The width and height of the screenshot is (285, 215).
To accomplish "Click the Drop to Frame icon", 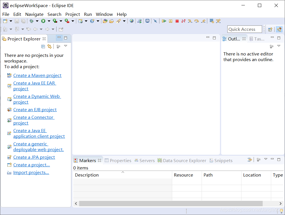I will click(212, 21).
